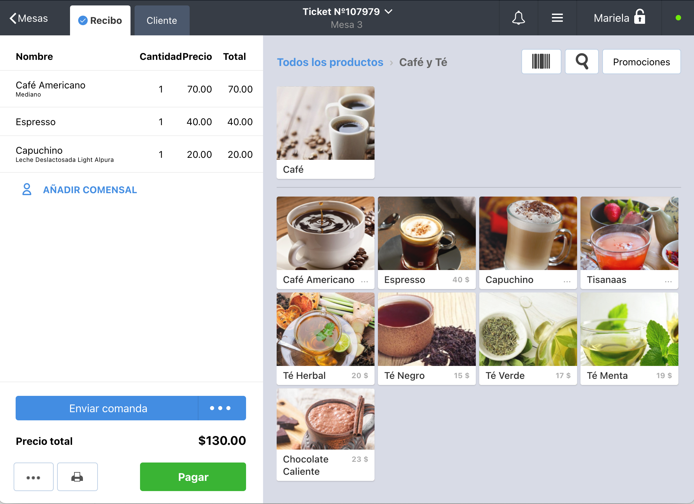The image size is (694, 504).
Task: Open the hamburger menu icon
Action: coord(558,18)
